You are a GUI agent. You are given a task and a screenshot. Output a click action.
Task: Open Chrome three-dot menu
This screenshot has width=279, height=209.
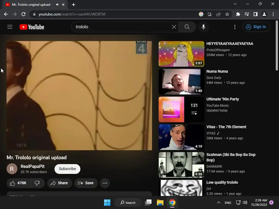pyautogui.click(x=273, y=14)
